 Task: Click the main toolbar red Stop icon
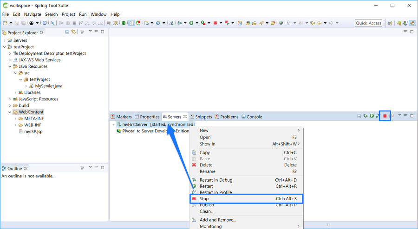[x=215, y=23]
